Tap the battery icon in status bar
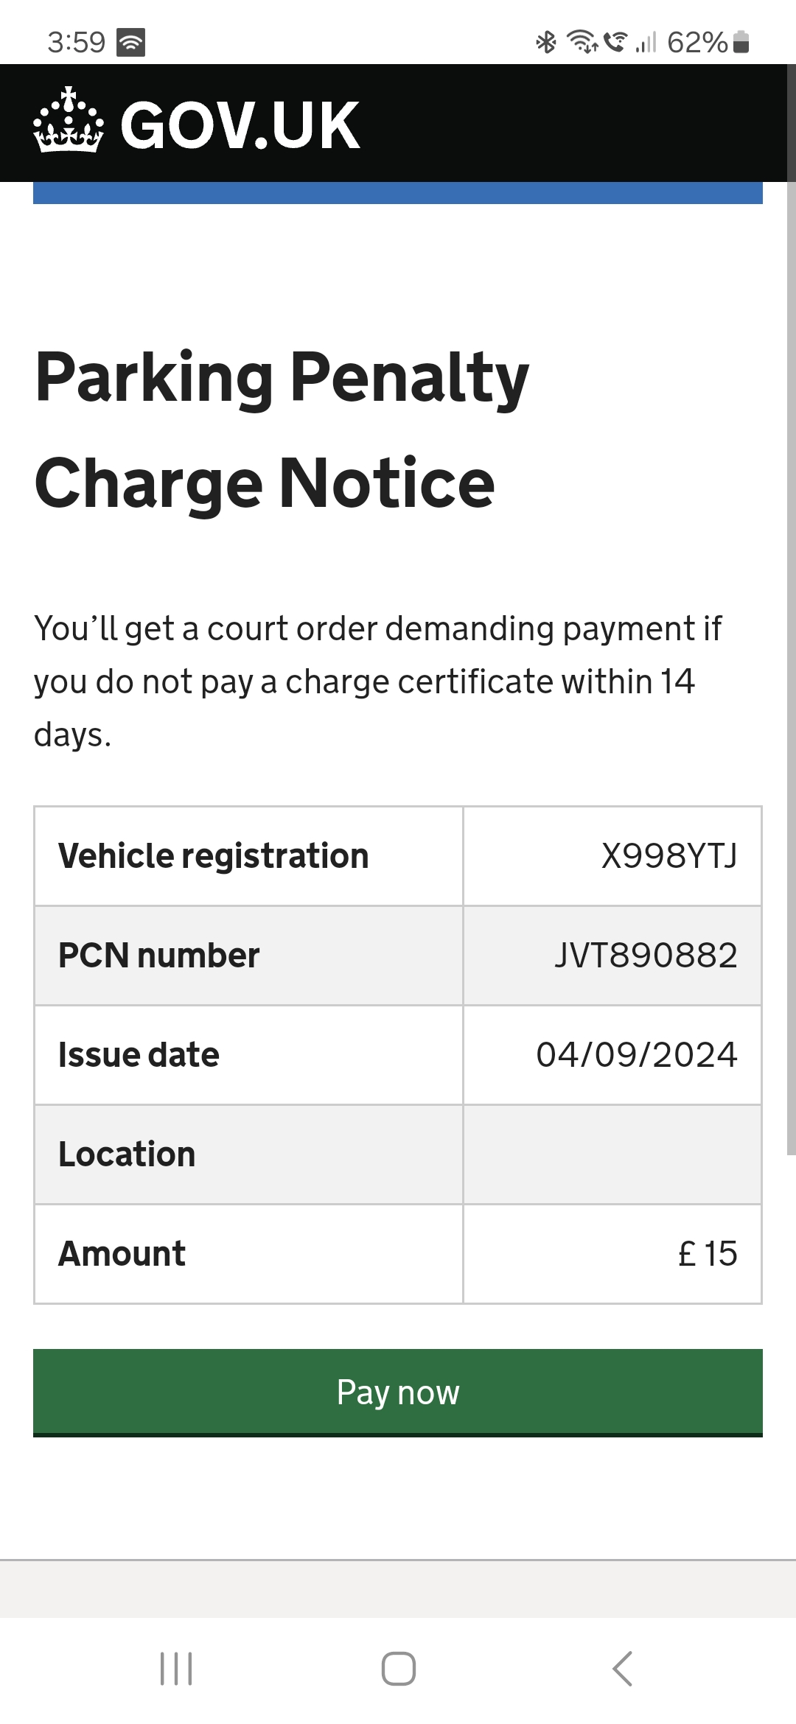The width and height of the screenshot is (796, 1724). pos(742,42)
